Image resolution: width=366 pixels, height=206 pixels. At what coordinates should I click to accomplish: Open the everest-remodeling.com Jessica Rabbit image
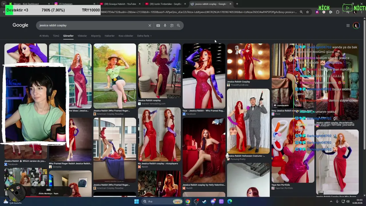pyautogui.click(x=159, y=71)
